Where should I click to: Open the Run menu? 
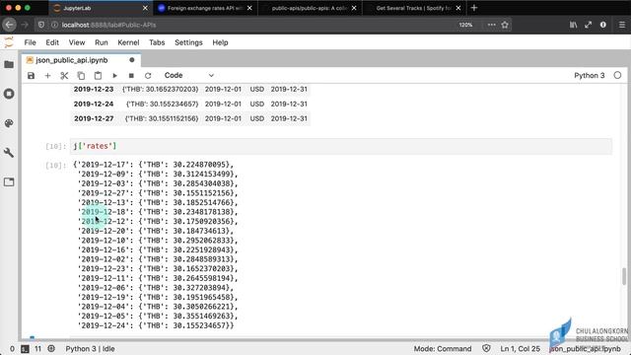[x=101, y=42]
